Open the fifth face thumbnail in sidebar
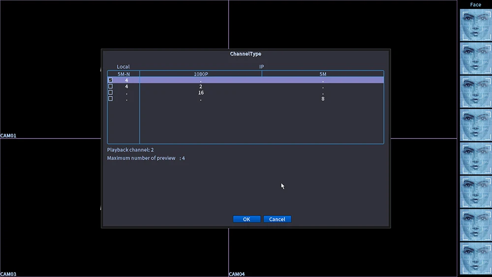This screenshot has height=277, width=492. pyautogui.click(x=476, y=158)
